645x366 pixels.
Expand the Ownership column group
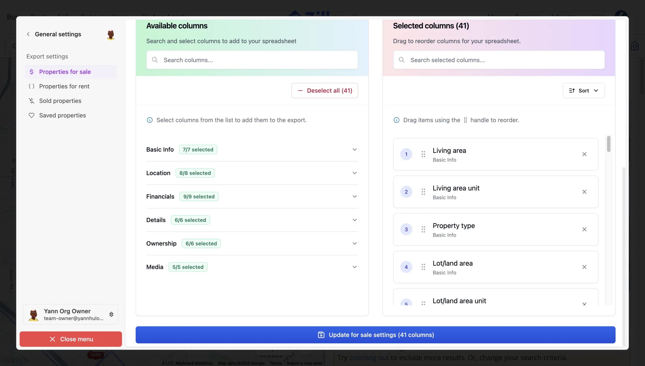click(x=354, y=243)
